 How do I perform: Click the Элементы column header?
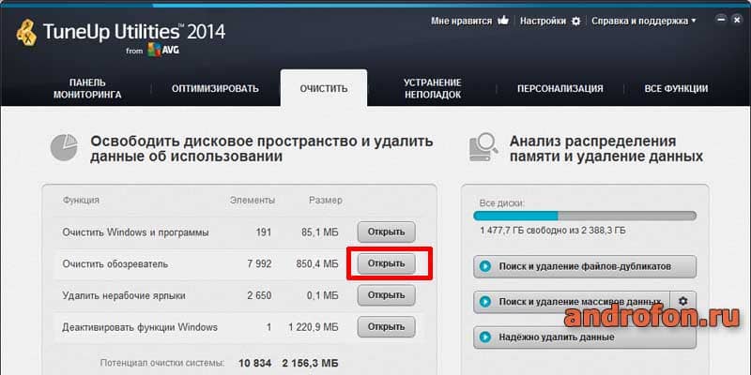pos(253,201)
